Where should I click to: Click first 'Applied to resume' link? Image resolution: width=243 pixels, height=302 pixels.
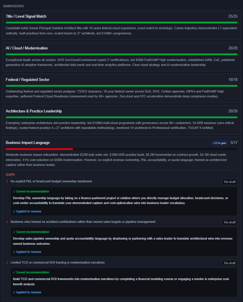pyautogui.click(x=27, y=211)
